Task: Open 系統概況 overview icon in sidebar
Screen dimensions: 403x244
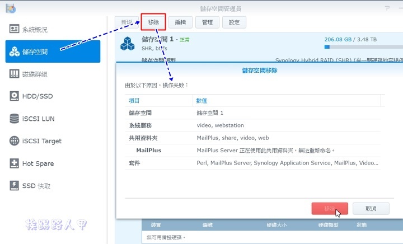Action: coord(14,29)
